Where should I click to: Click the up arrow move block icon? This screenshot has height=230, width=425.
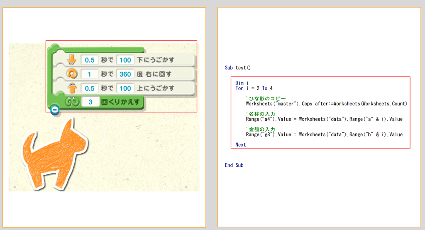point(72,88)
